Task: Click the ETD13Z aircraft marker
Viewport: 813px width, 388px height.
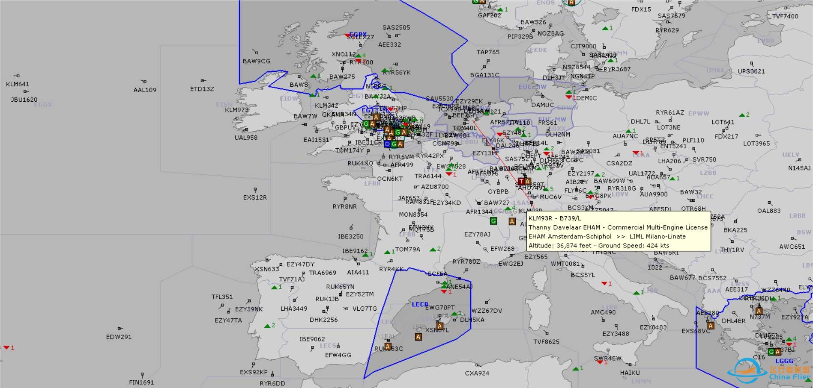Action: [203, 80]
